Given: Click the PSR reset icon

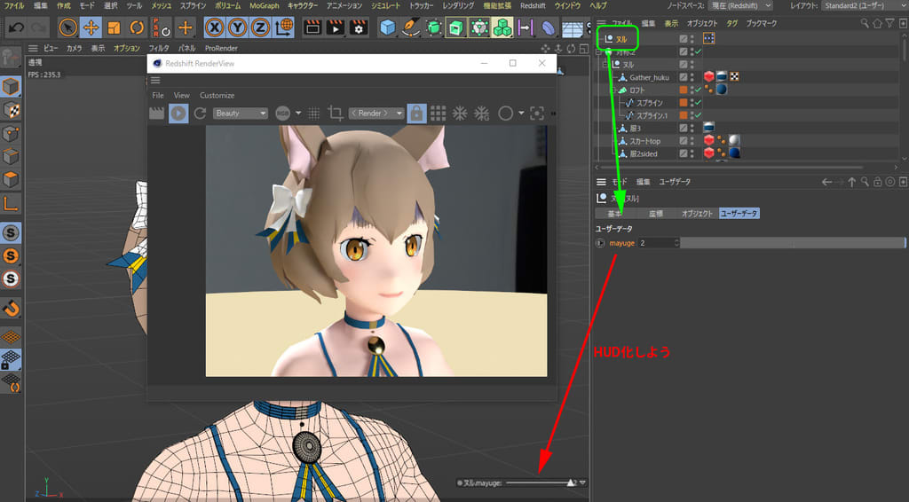Looking at the screenshot, I should [x=162, y=27].
